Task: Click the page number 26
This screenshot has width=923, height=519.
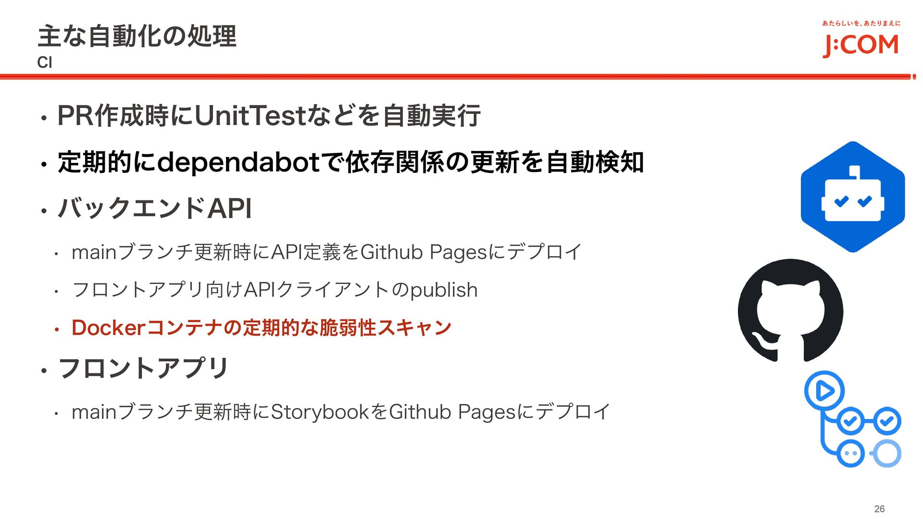Action: tap(879, 509)
